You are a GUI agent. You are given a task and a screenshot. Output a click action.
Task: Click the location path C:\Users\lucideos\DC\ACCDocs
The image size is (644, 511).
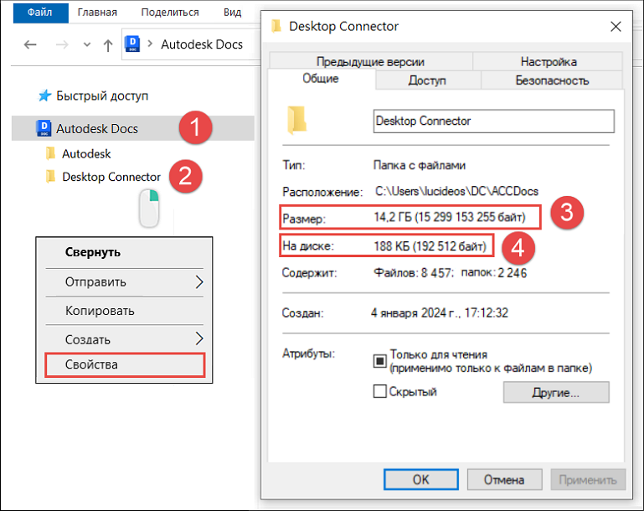[x=456, y=191]
